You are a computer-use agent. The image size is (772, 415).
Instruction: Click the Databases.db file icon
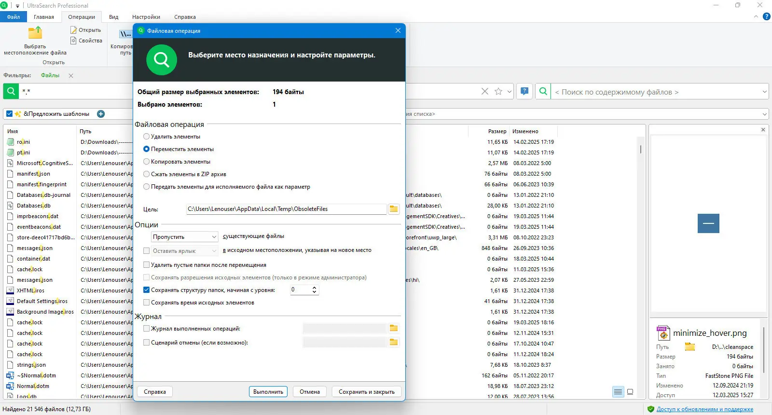tap(11, 206)
